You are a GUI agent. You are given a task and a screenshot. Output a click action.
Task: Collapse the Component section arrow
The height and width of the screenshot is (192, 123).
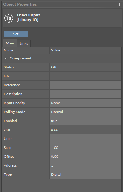point(6,59)
